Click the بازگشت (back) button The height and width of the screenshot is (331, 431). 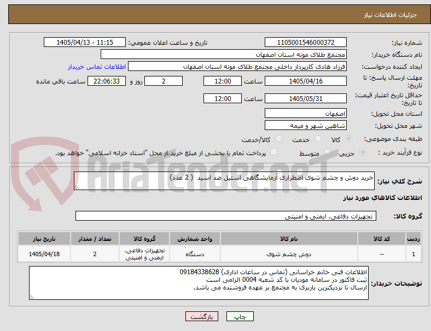[x=202, y=316]
